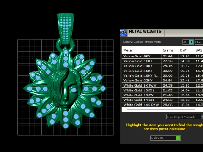Screen dimensions: 203x152
Task: Click the Metal Weights scale icon
Action: pyautogui.click(x=123, y=33)
